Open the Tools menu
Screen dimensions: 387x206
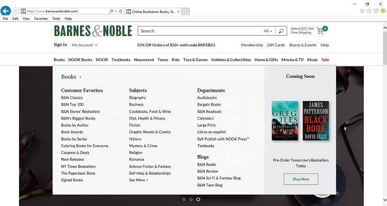pyautogui.click(x=56, y=19)
